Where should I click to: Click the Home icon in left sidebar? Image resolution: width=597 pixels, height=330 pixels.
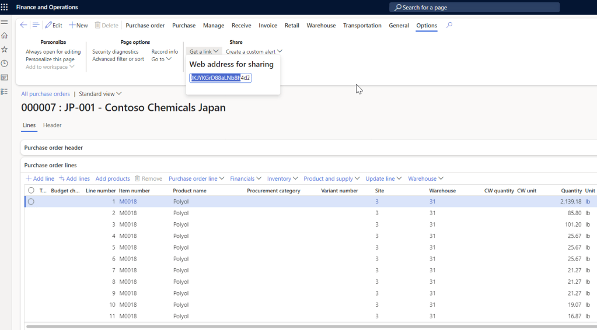[x=5, y=36]
